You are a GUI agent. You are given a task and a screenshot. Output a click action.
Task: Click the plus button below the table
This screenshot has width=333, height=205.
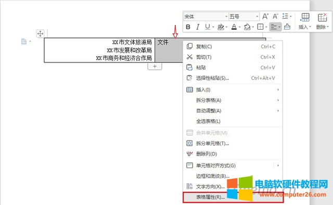pos(155,66)
